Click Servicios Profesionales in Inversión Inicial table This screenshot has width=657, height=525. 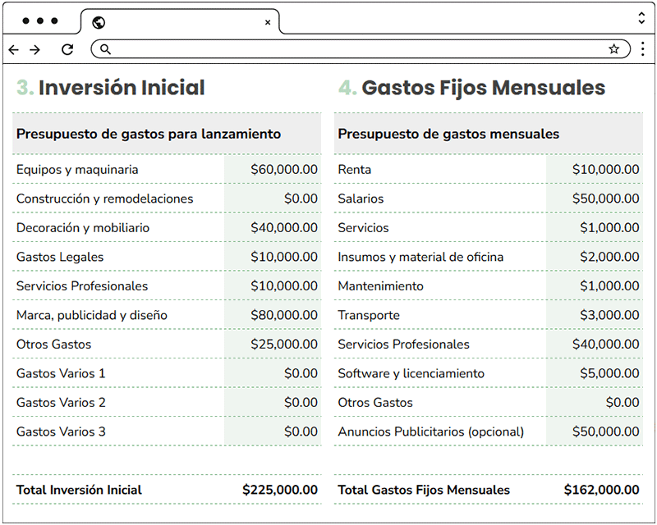point(82,286)
